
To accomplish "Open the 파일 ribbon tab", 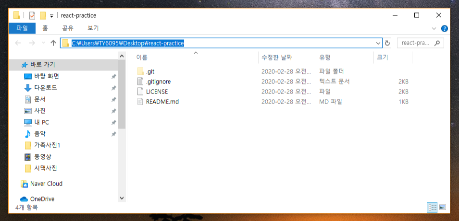I will click(x=22, y=28).
